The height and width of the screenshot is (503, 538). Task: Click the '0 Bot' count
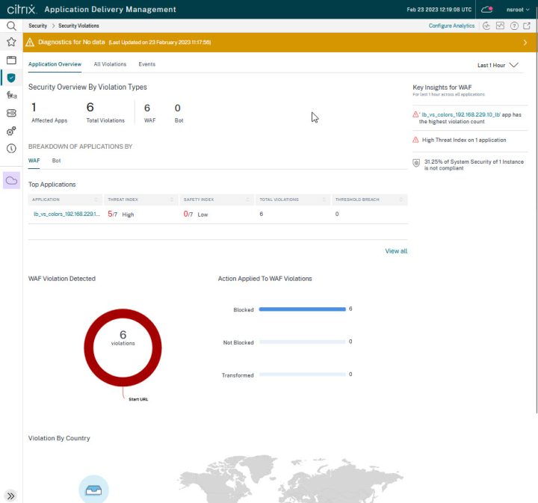[x=179, y=114]
